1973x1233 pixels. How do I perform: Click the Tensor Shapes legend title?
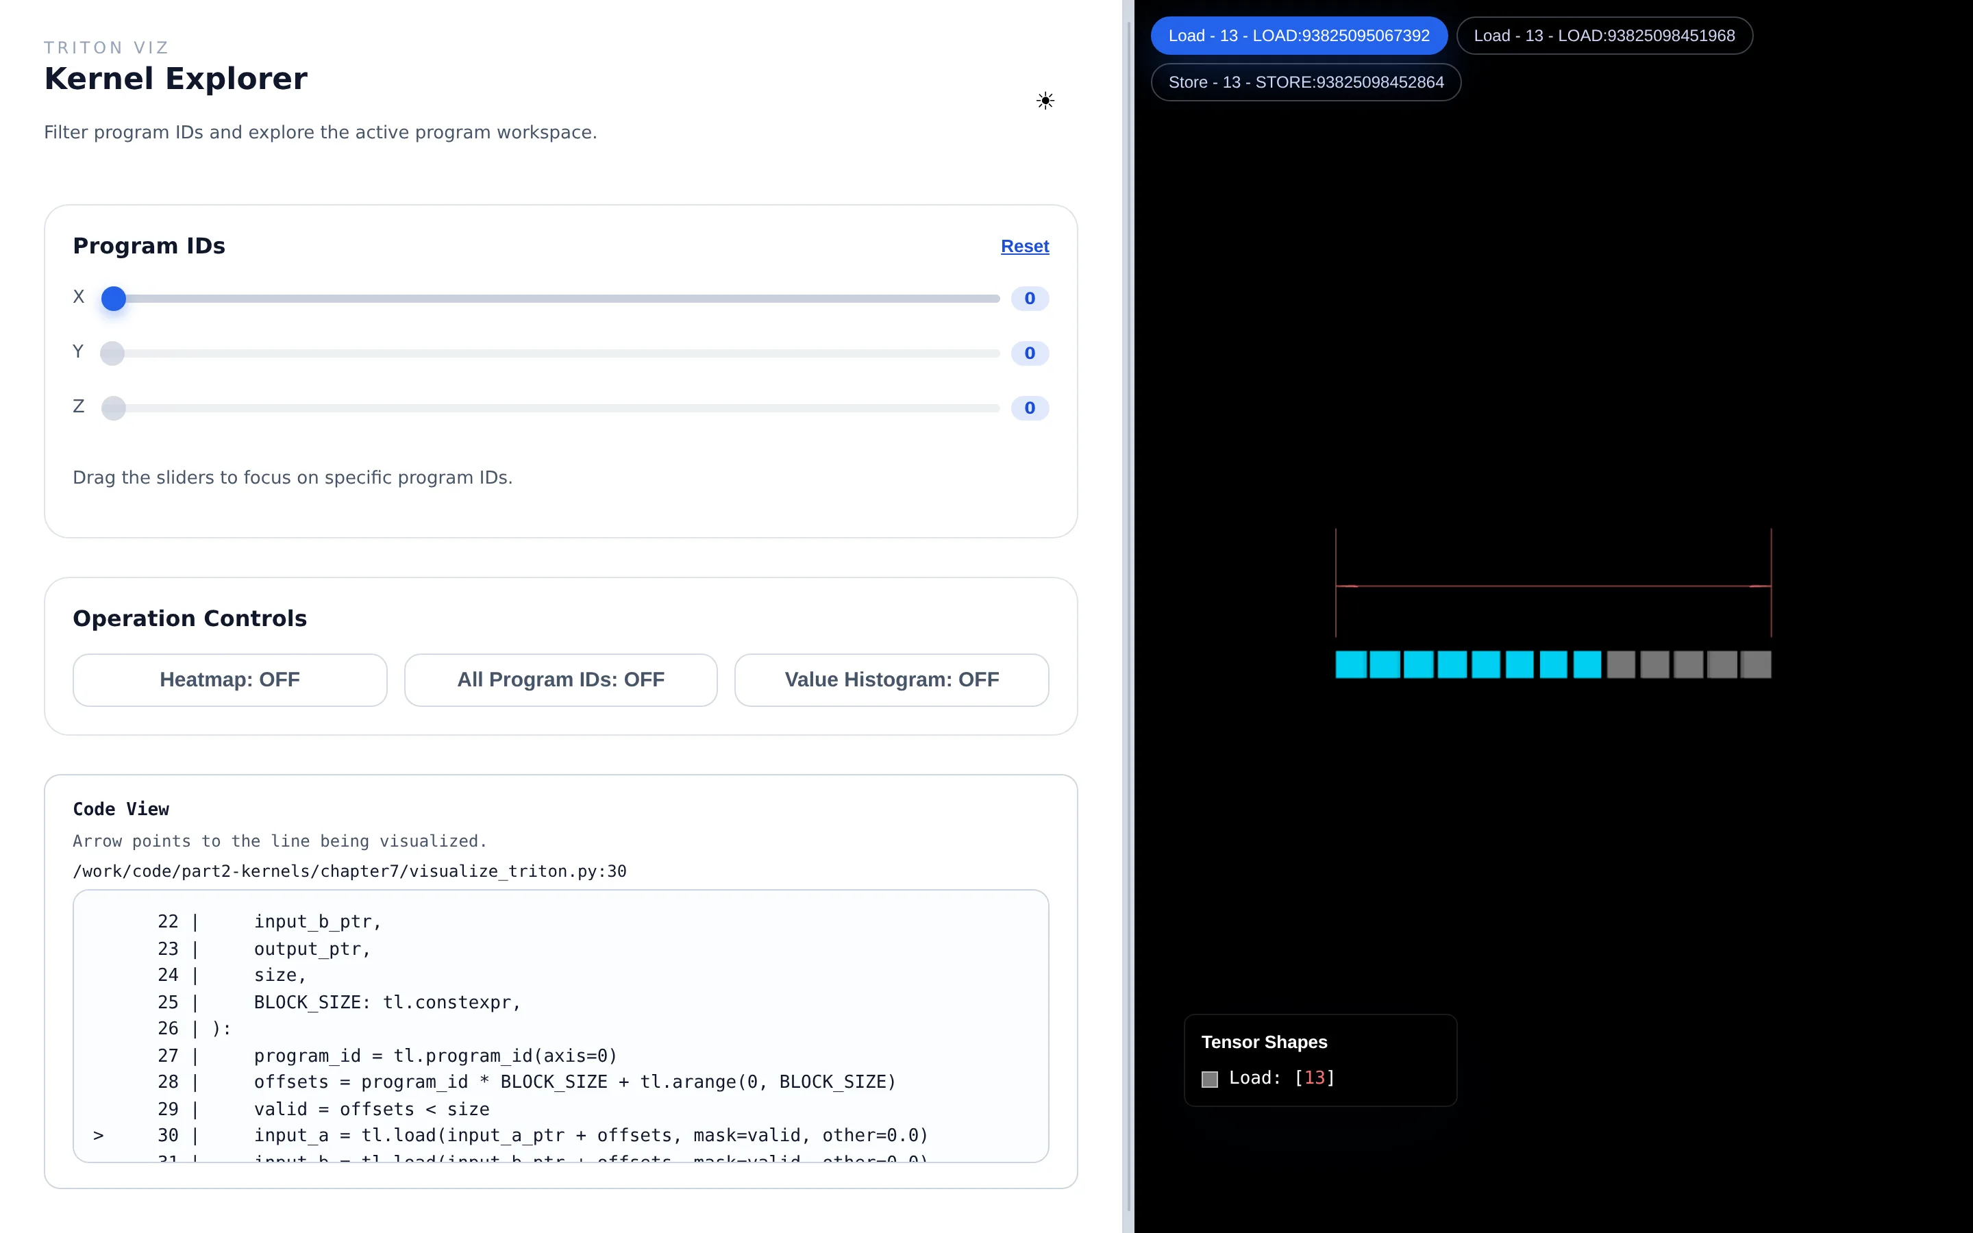1264,1041
